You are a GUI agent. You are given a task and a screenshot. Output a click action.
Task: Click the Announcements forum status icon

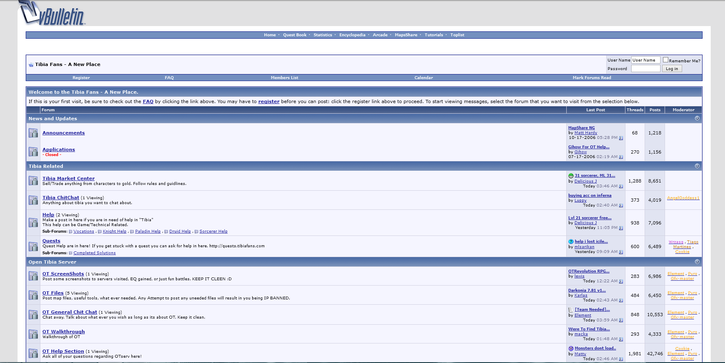tap(33, 133)
